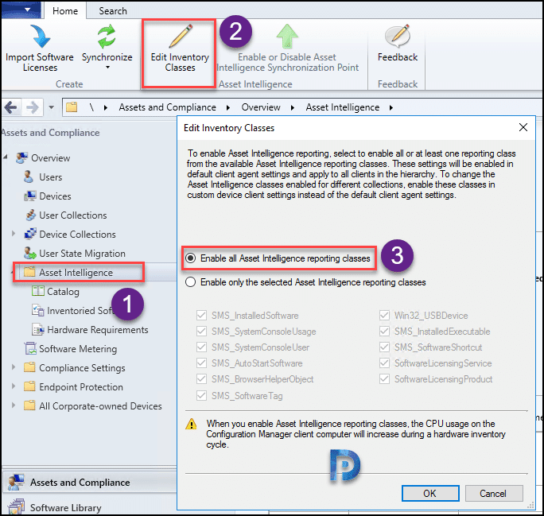Click Assets and Compliance workspace icon
The image size is (544, 516).
click(16, 483)
